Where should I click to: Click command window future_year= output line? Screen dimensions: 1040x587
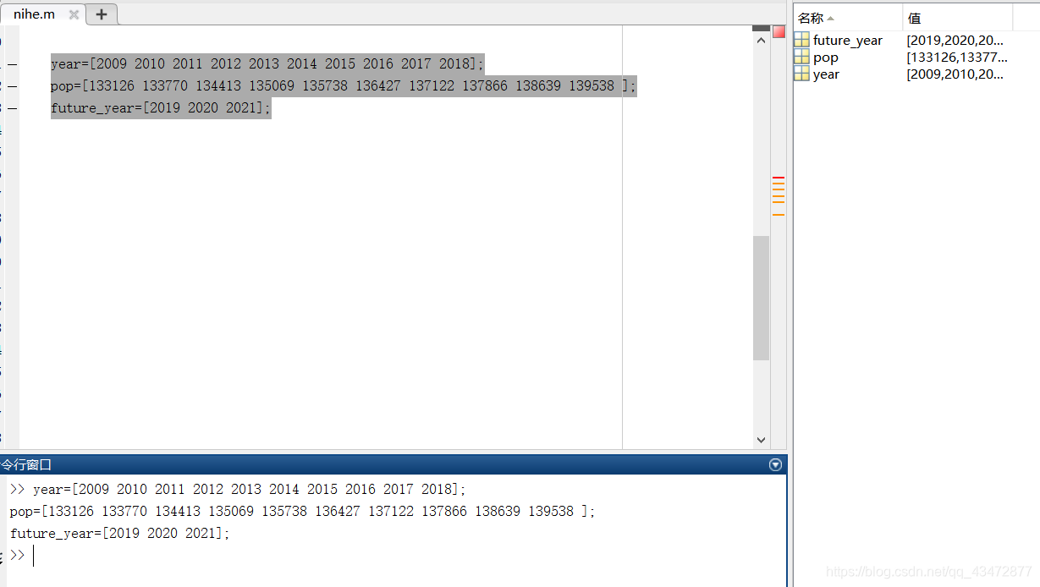(x=120, y=533)
